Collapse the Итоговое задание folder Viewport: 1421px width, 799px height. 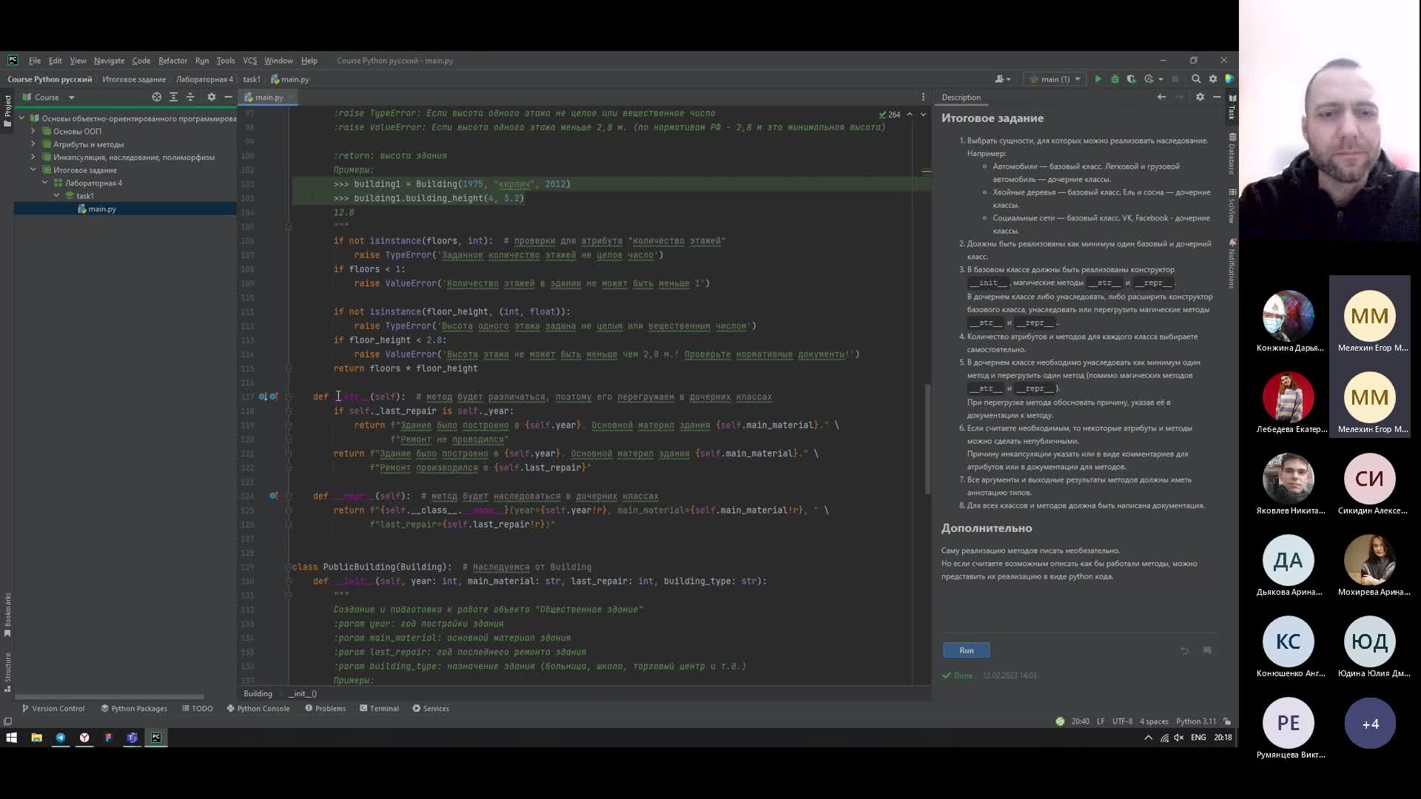coord(33,170)
